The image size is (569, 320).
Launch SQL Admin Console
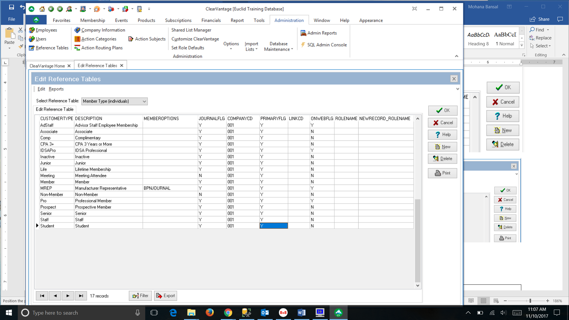(x=324, y=45)
